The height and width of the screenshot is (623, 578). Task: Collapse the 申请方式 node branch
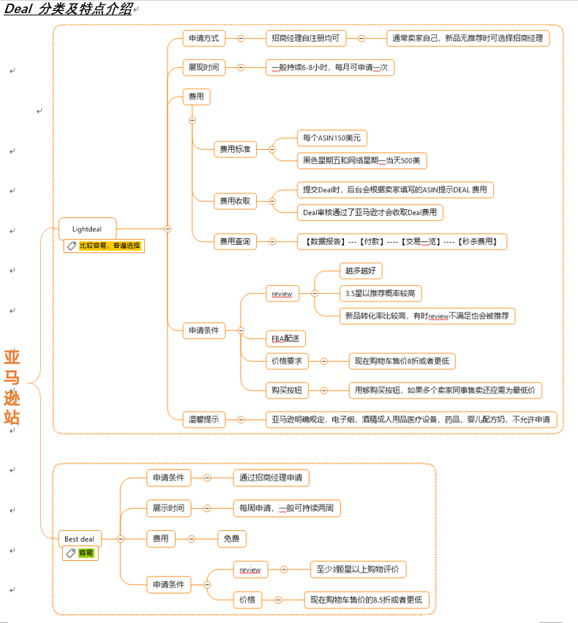(241, 39)
